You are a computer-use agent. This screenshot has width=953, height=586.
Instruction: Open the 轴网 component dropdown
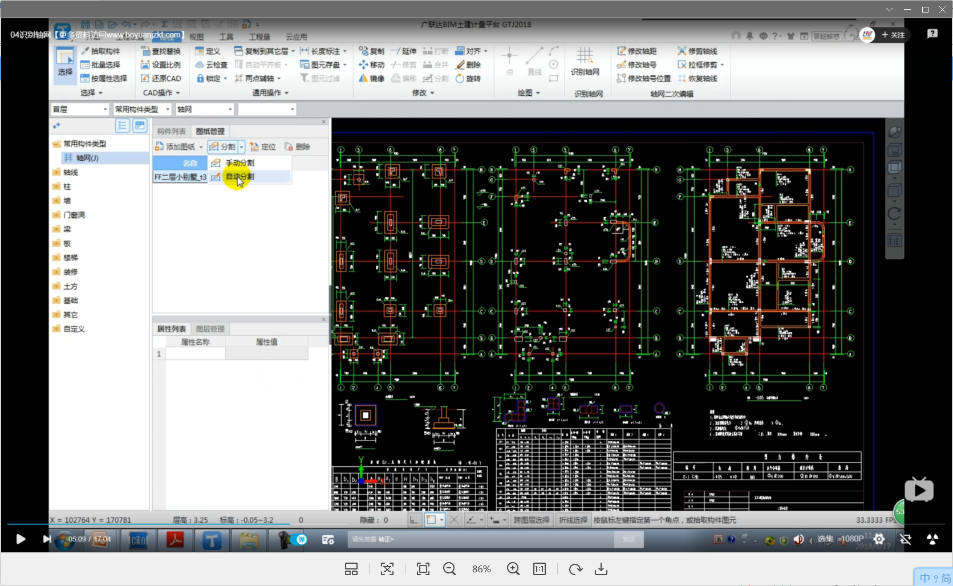click(204, 109)
